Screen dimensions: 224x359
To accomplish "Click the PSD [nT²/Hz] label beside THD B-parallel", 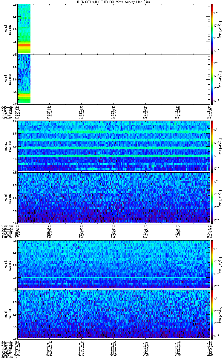I will pos(220,197).
